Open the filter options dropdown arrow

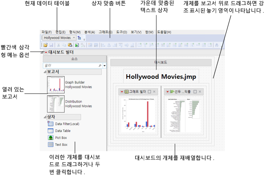tap(104, 65)
